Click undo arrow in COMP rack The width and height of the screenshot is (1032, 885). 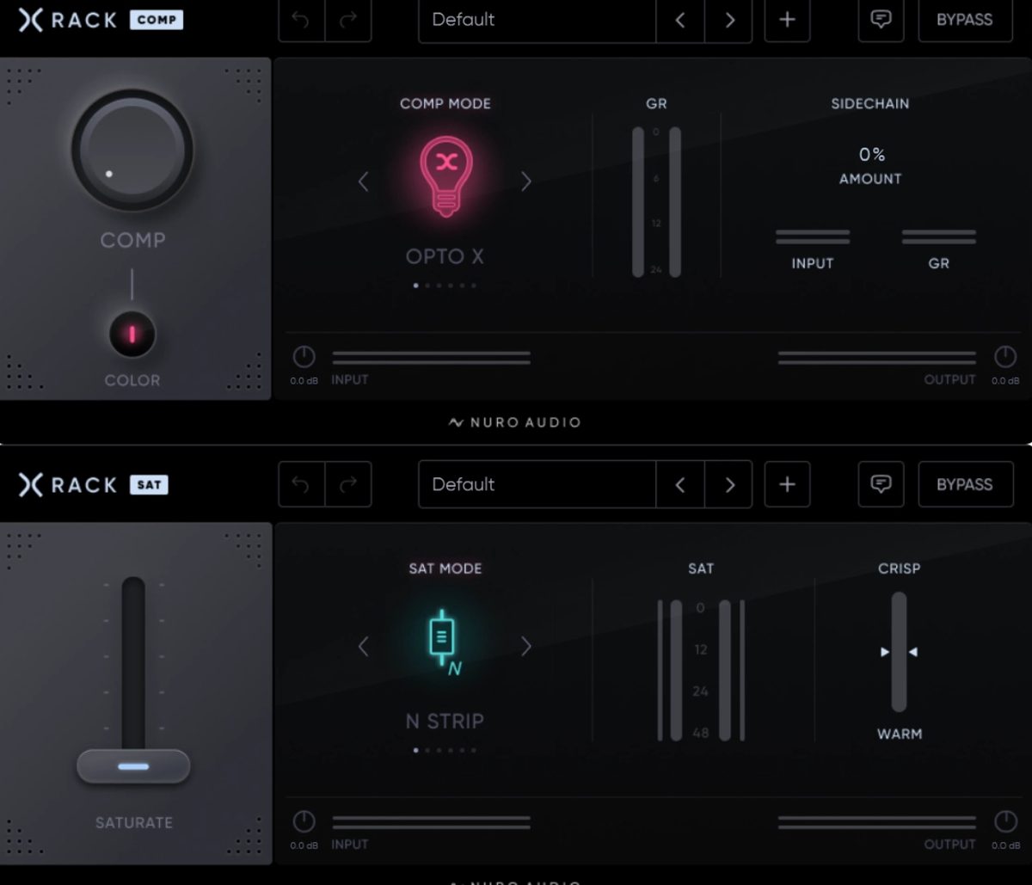302,20
